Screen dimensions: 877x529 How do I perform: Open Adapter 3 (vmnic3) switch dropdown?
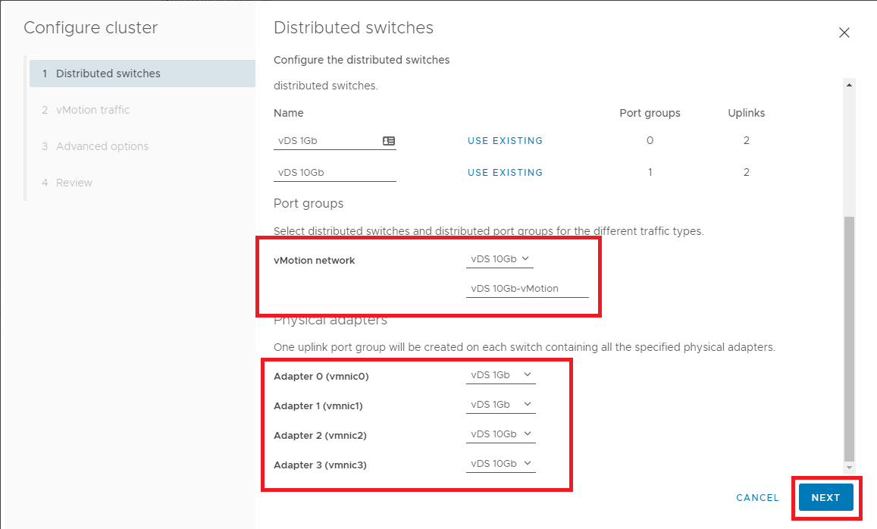coord(500,464)
